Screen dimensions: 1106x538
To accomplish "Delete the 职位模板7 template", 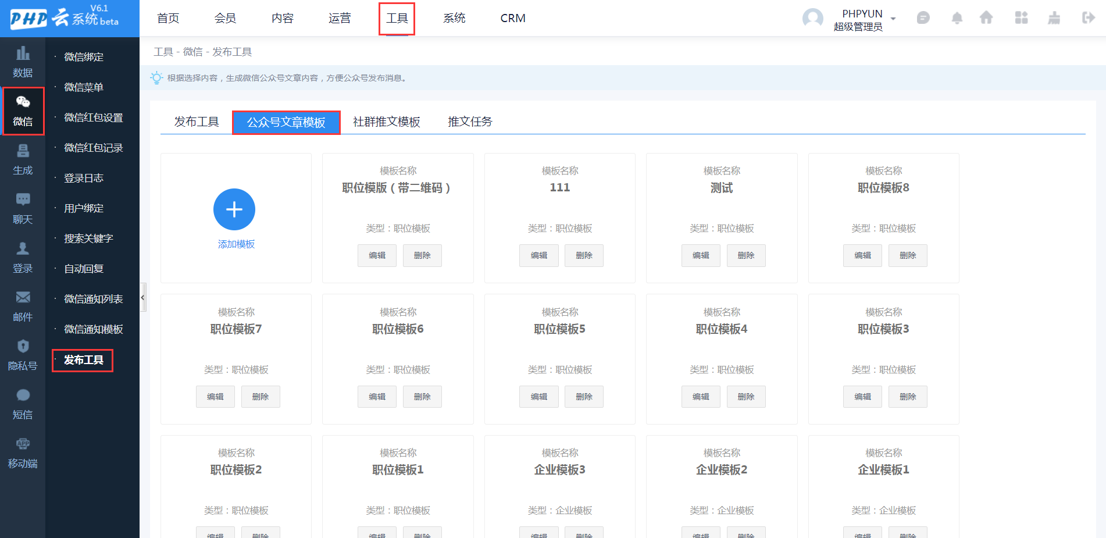I will 261,397.
